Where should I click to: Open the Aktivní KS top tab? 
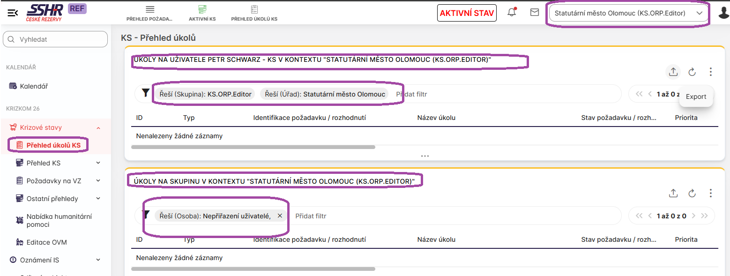click(x=202, y=13)
